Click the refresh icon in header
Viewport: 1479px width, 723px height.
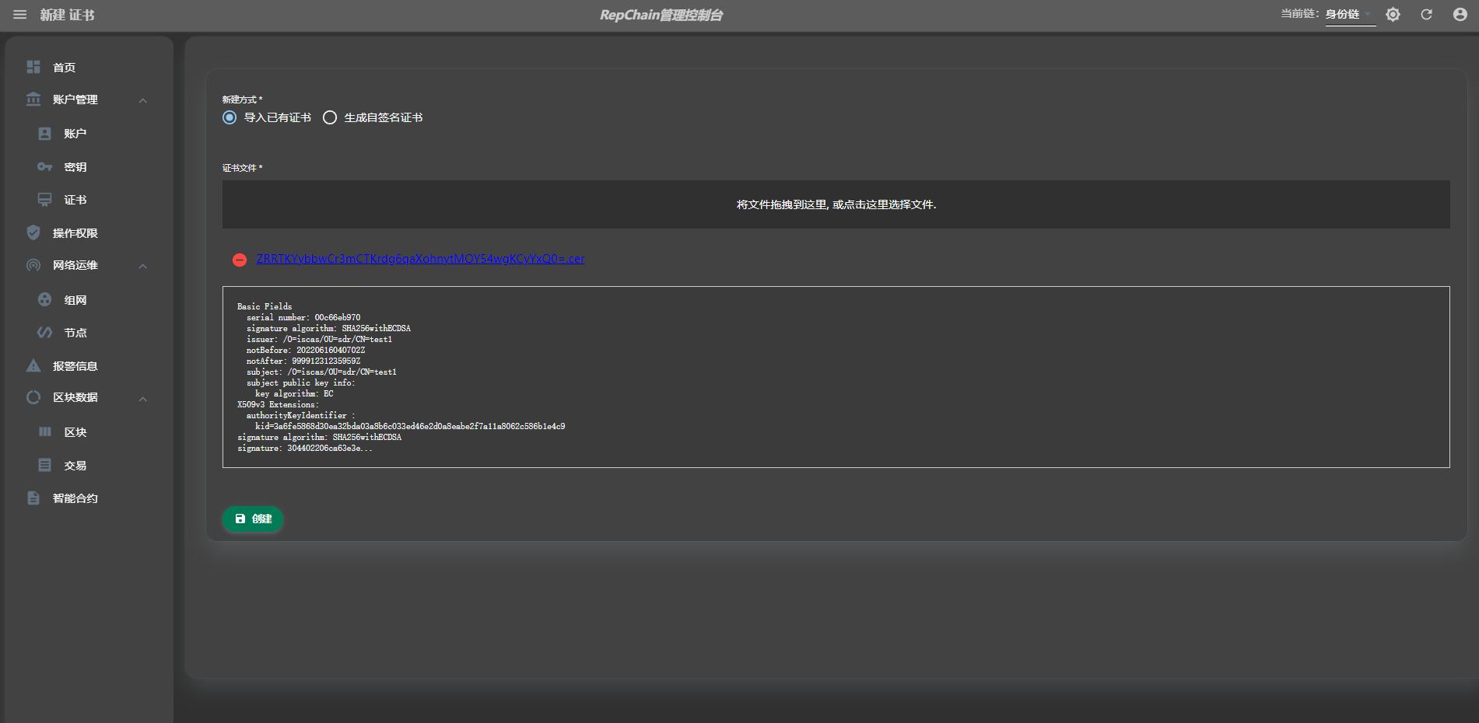click(x=1426, y=15)
